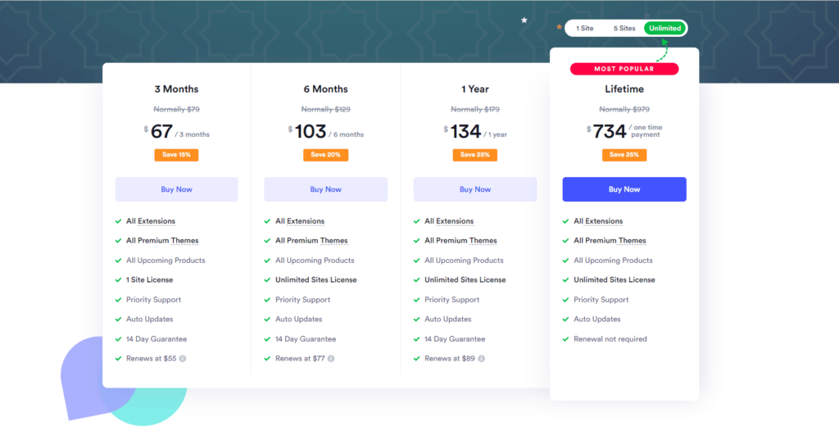Select the 5 Sites license option

coord(624,29)
